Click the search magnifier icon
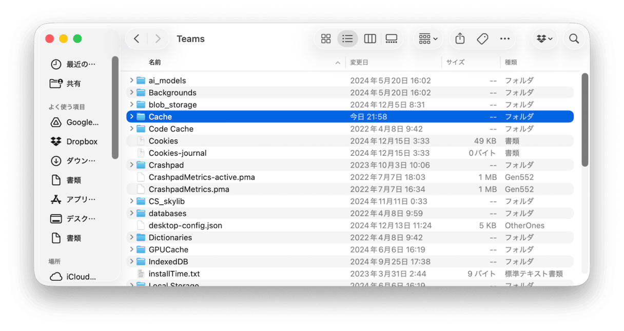624x331 pixels. point(574,39)
